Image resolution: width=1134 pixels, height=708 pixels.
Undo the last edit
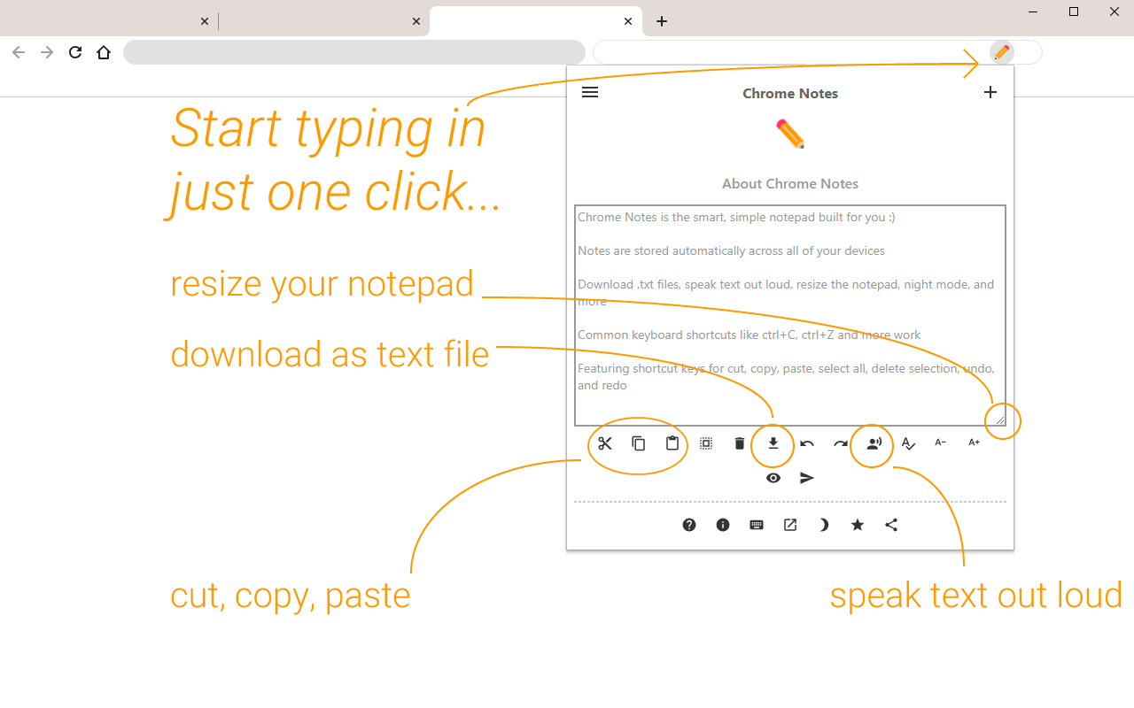807,443
